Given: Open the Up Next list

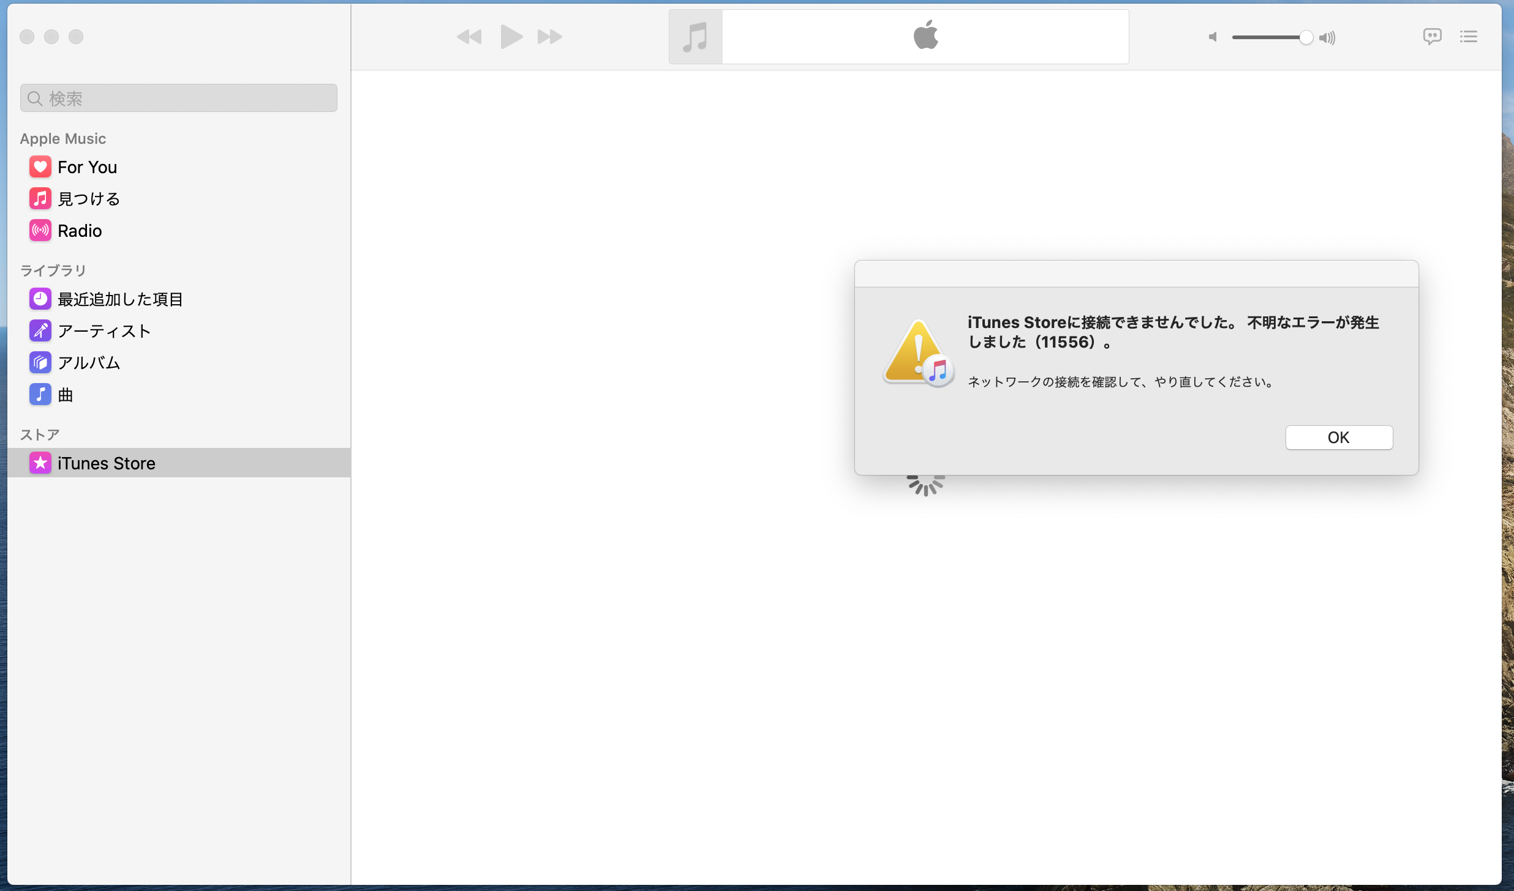Looking at the screenshot, I should click(1468, 37).
